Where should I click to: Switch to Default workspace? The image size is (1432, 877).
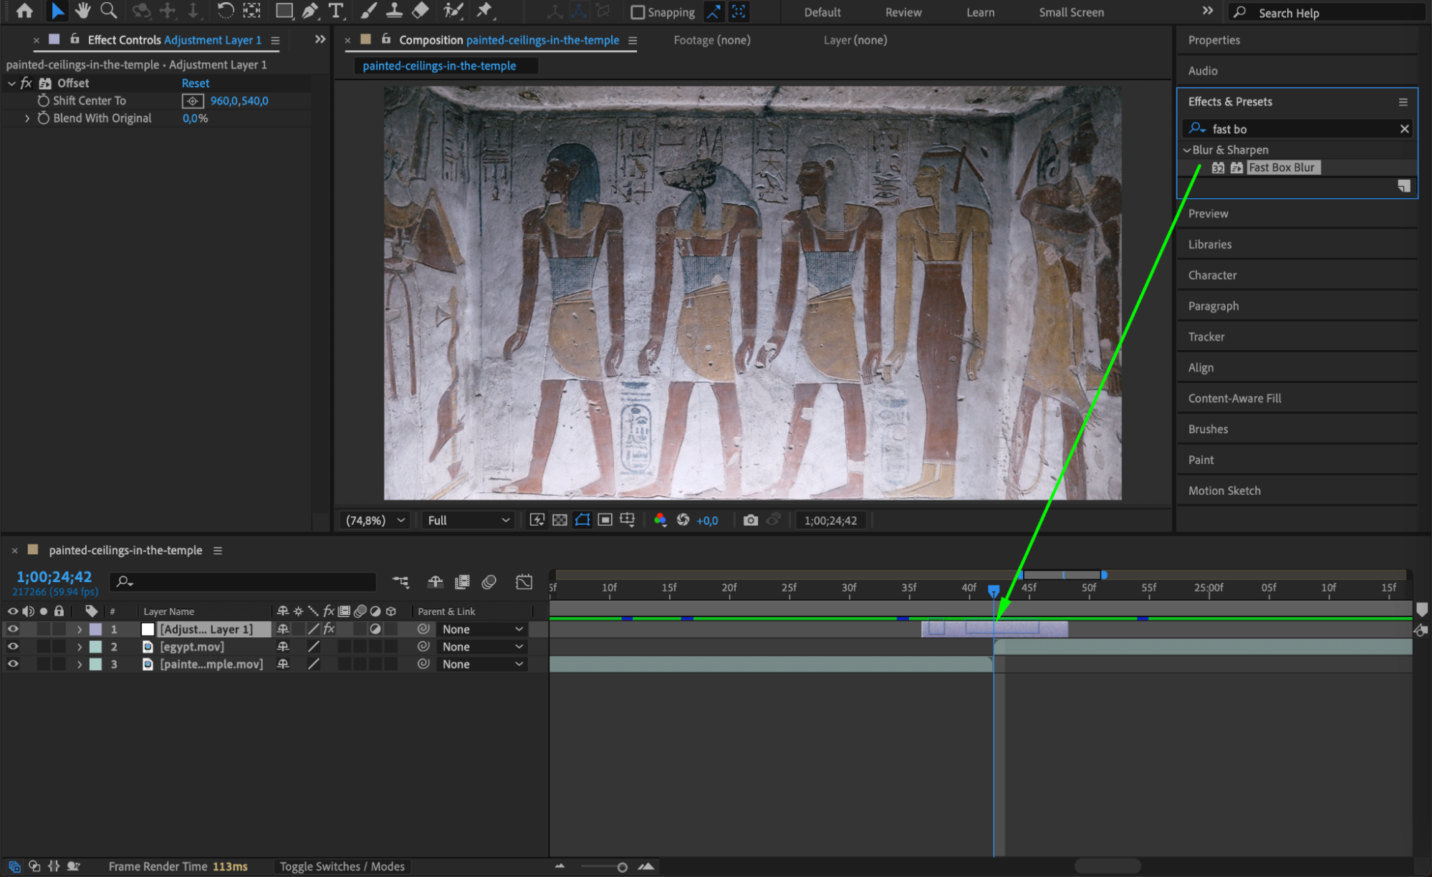pyautogui.click(x=822, y=12)
